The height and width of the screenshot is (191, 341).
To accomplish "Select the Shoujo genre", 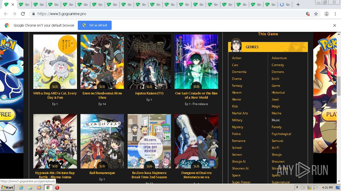I will click(277, 155).
